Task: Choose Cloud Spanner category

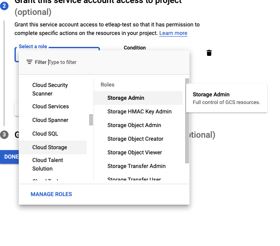Action: point(50,120)
